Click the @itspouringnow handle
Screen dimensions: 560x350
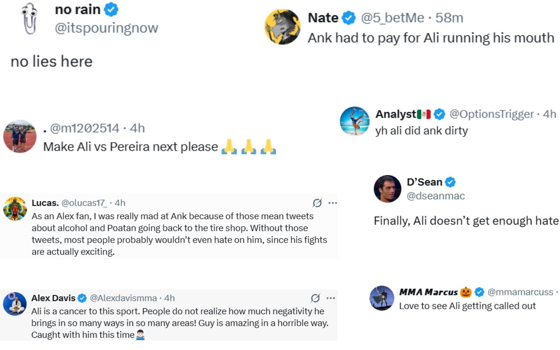click(106, 28)
